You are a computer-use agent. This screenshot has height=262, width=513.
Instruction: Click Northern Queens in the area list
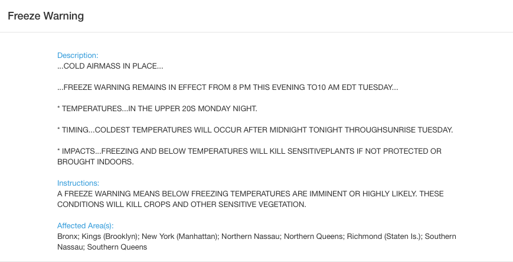pyautogui.click(x=313, y=237)
